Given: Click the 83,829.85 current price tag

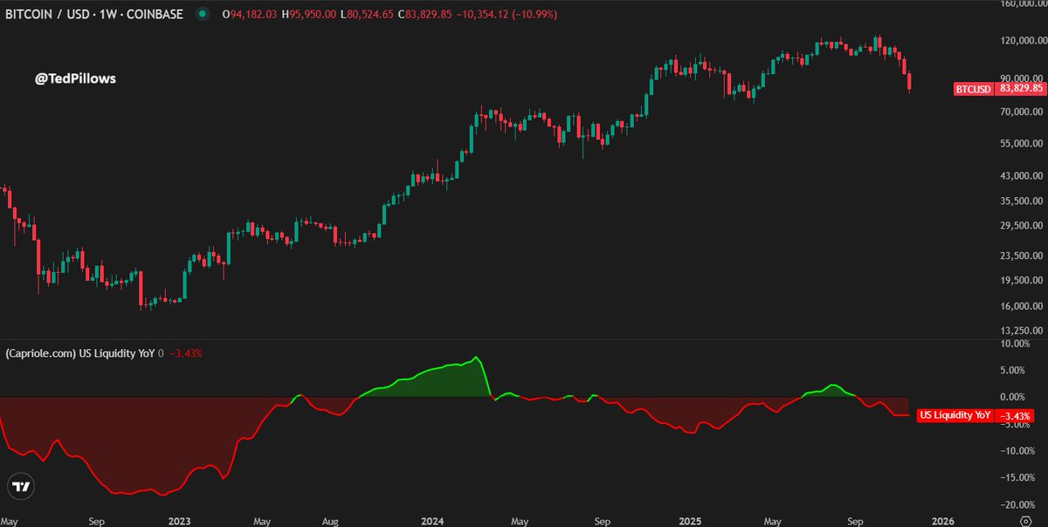Looking at the screenshot, I should tap(1020, 88).
